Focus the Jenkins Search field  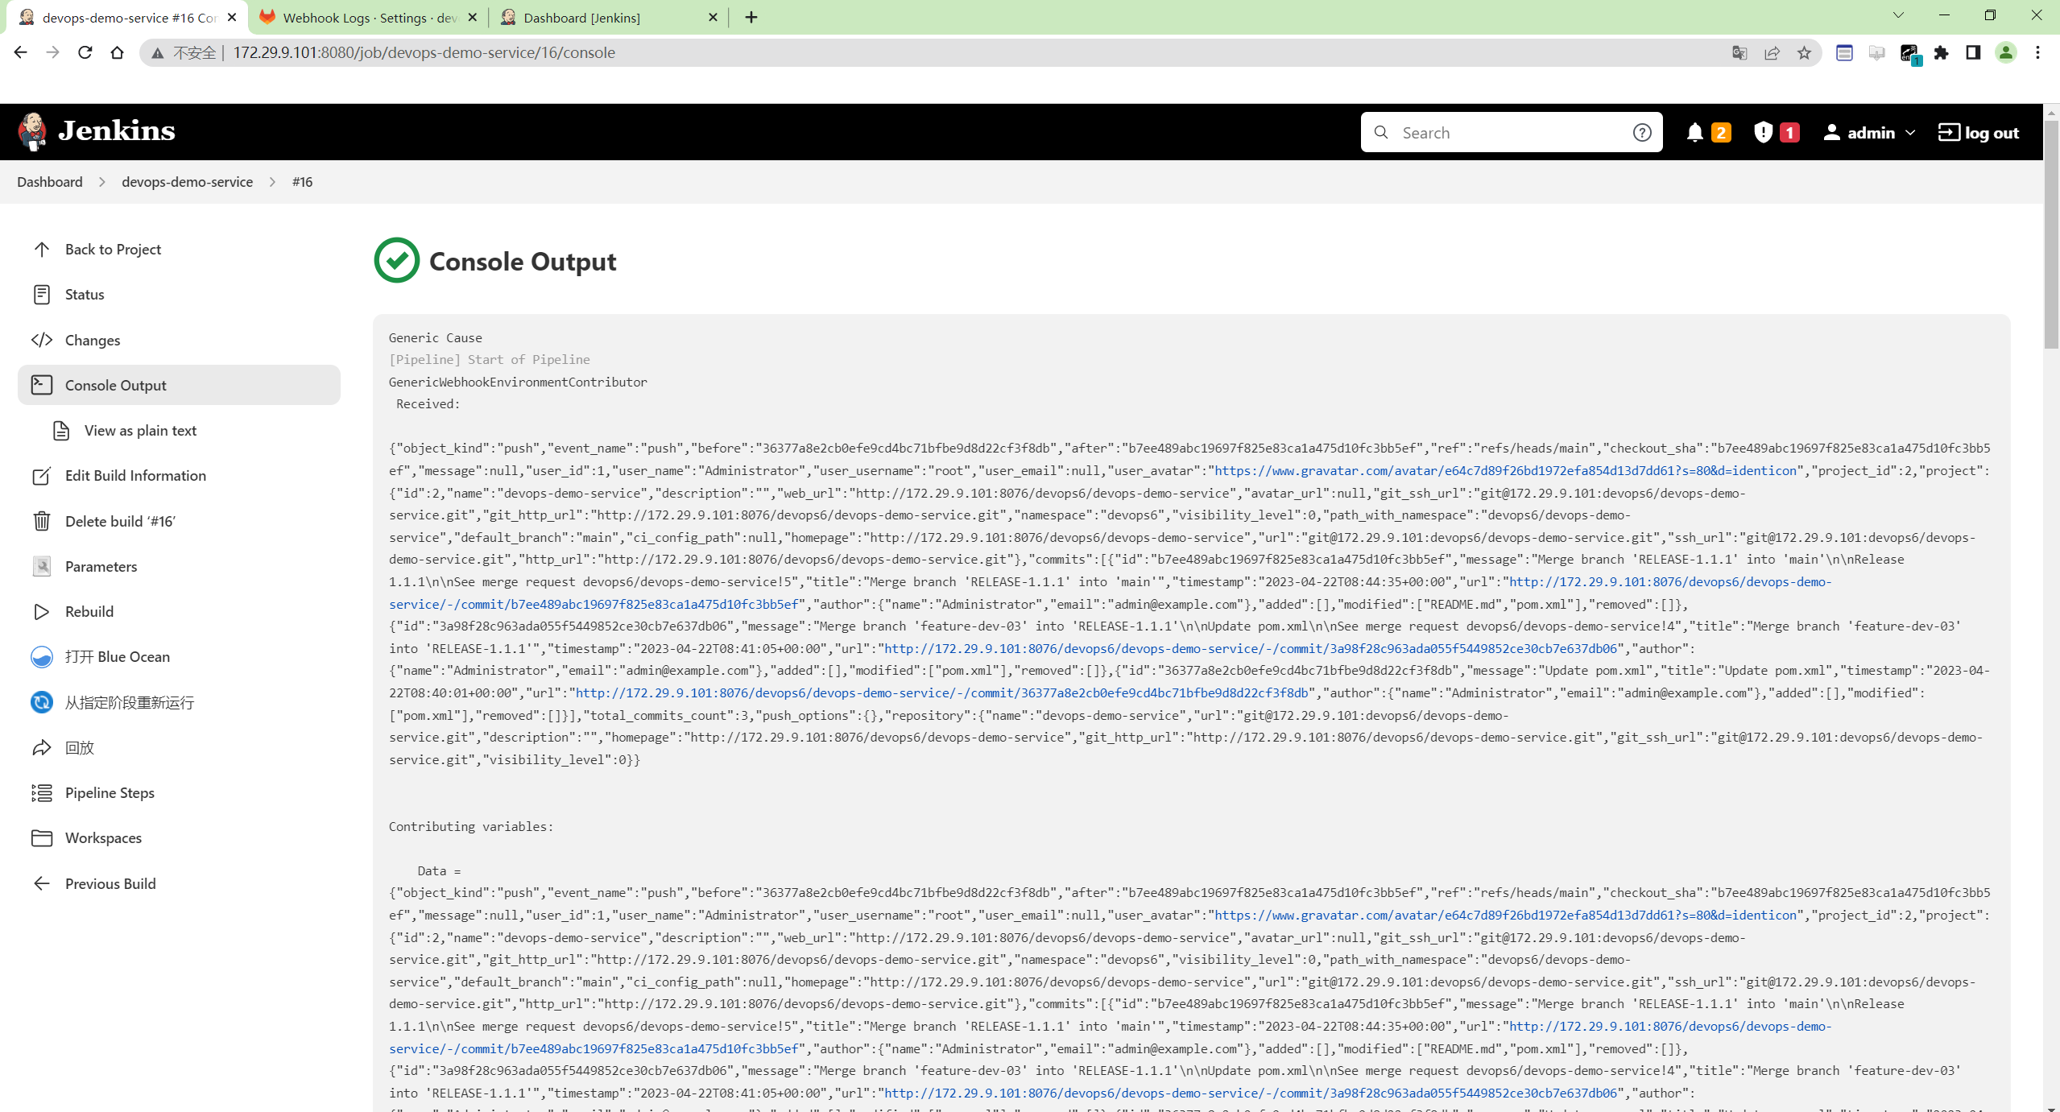(x=1512, y=133)
